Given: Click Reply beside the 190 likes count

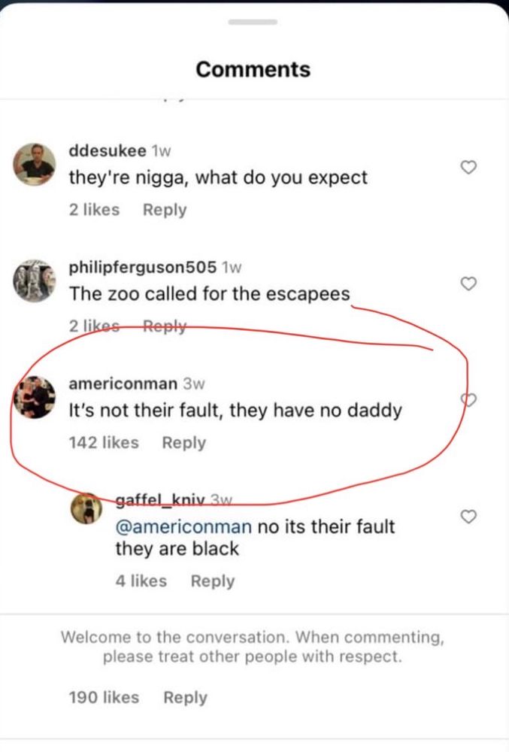Looking at the screenshot, I should [x=185, y=697].
